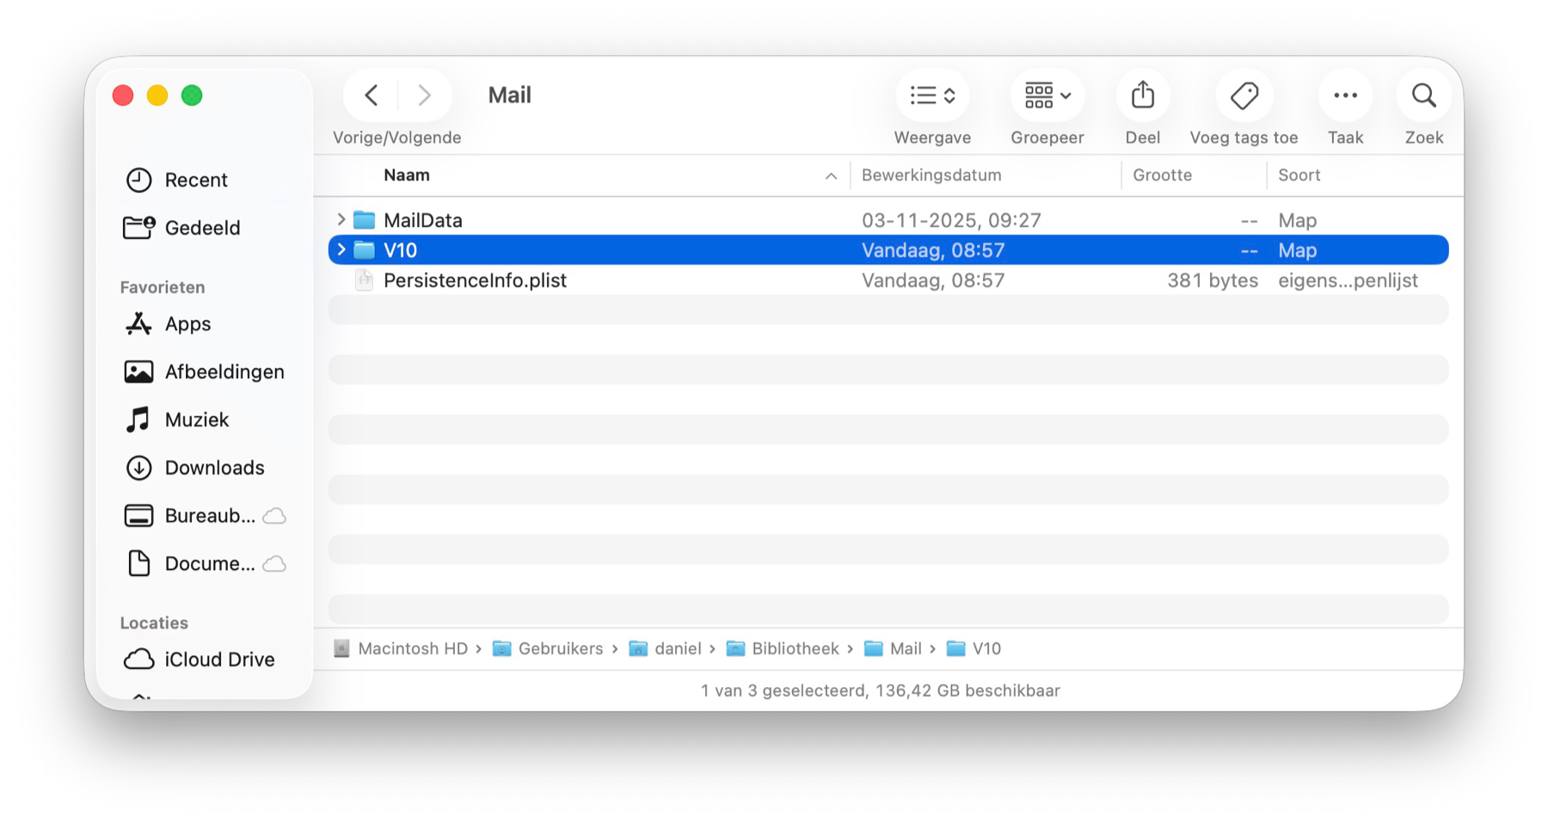This screenshot has width=1548, height=822.
Task: Click the Voeg tags toe icon
Action: pyautogui.click(x=1244, y=95)
